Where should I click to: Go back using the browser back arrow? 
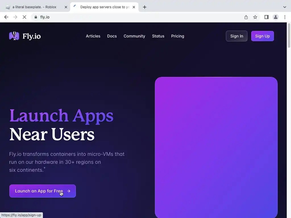6,17
